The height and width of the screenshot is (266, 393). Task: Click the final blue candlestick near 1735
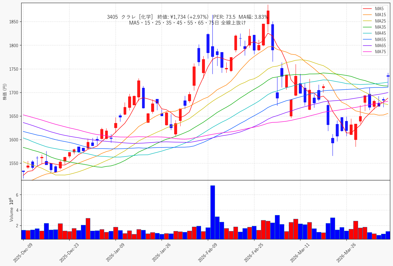[388, 76]
